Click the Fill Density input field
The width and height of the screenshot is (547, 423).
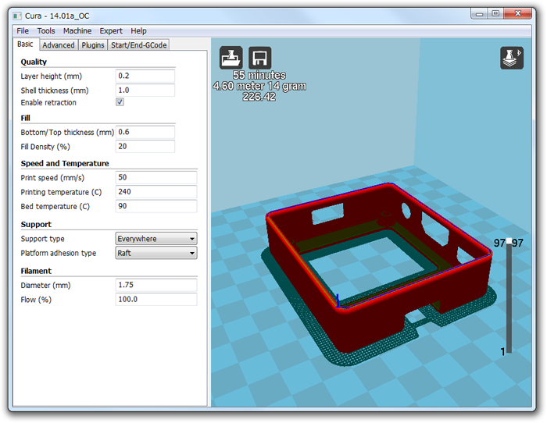click(145, 147)
